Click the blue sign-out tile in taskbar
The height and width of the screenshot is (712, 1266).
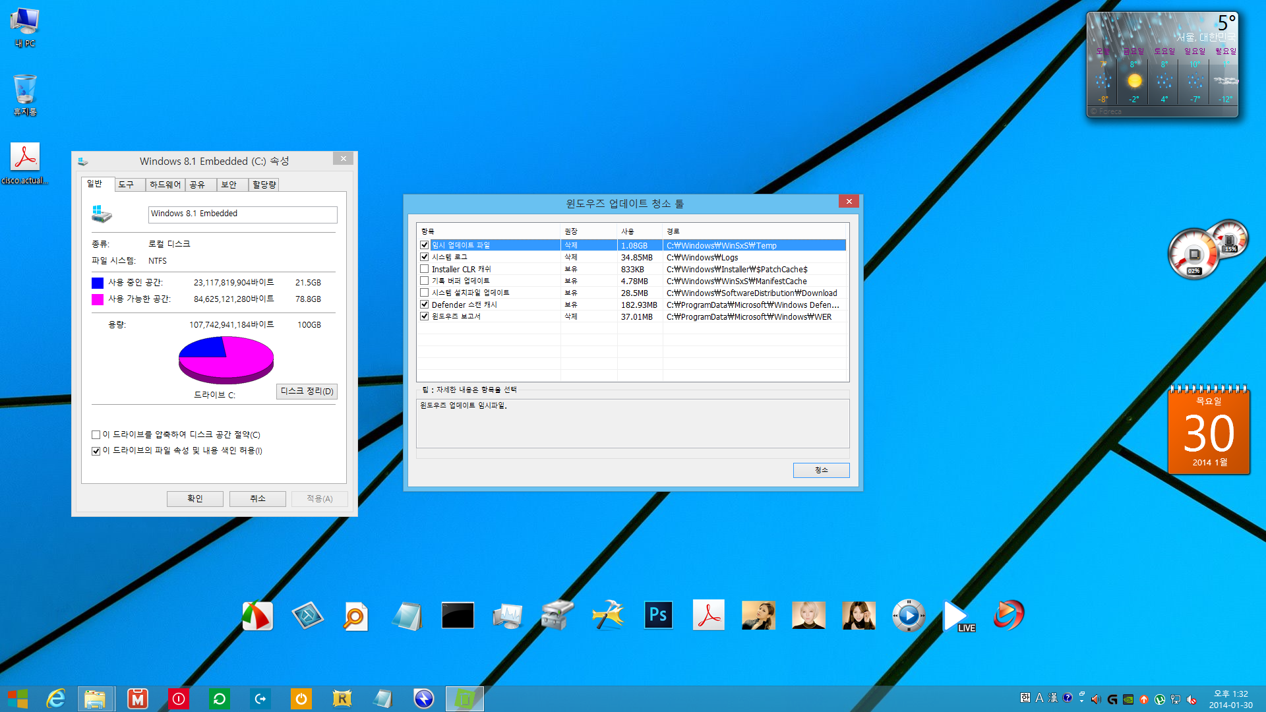(260, 699)
